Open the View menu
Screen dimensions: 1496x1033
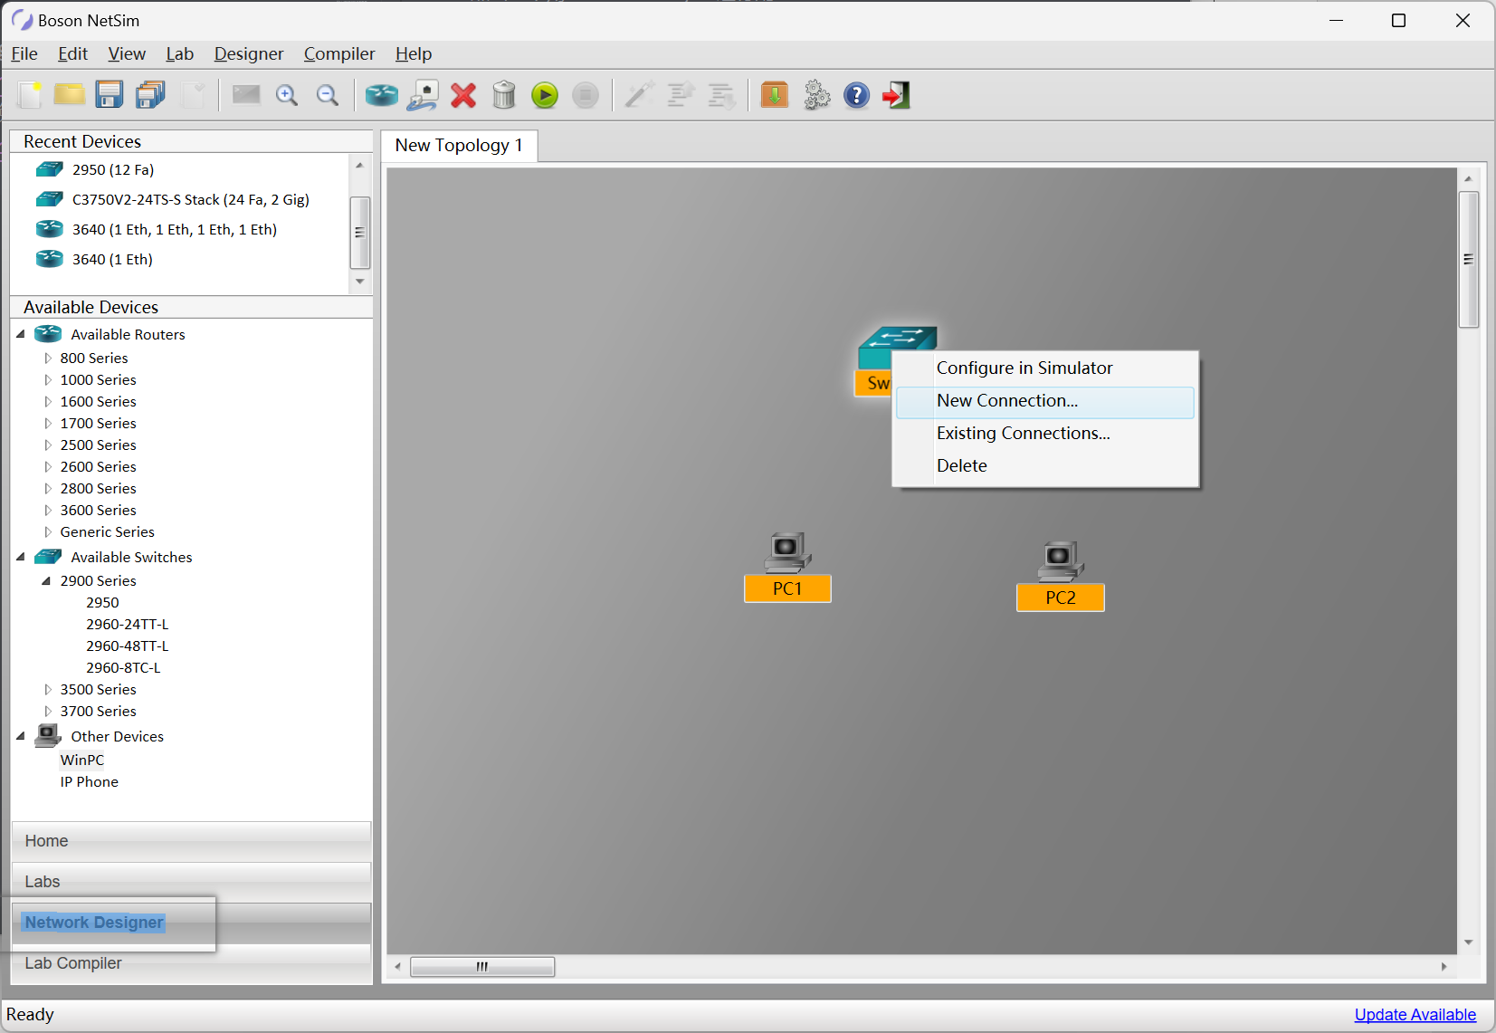coord(127,53)
